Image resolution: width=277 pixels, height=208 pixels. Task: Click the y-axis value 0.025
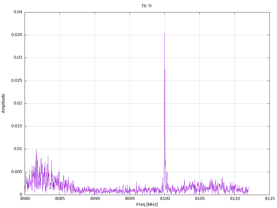pos(17,80)
